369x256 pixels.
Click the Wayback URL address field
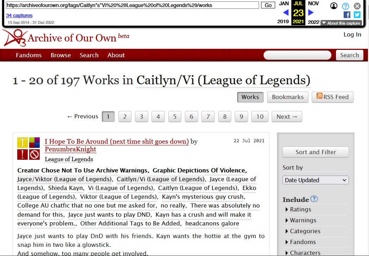(x=132, y=5)
